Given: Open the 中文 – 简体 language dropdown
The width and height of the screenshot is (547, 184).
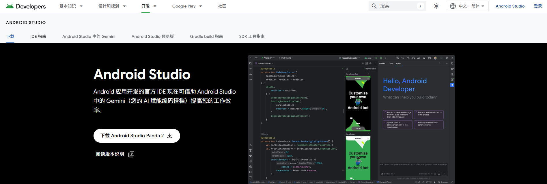Looking at the screenshot, I should pyautogui.click(x=467, y=6).
